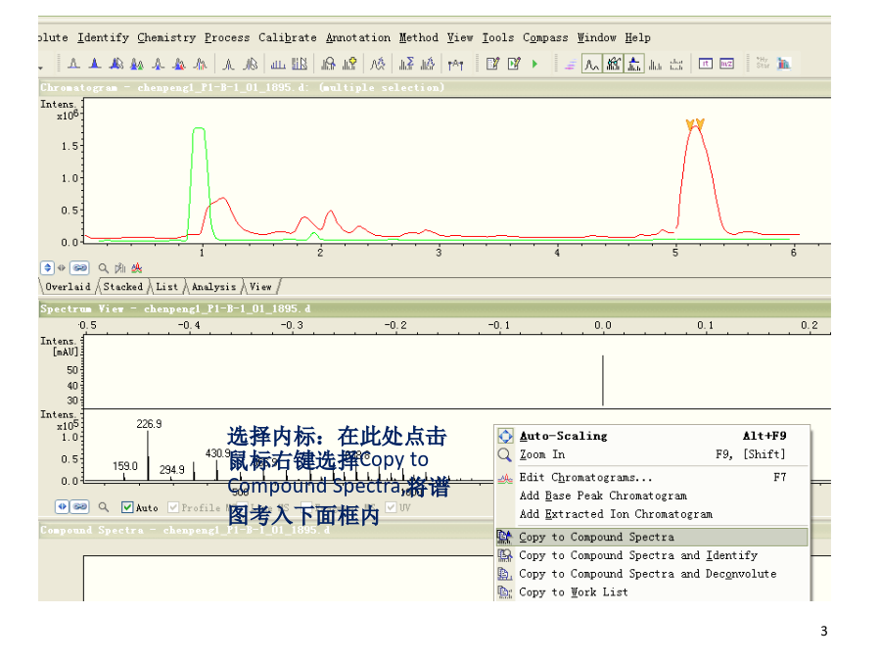
Task: Click the zoom magnifier under the chromatogram
Action: pyautogui.click(x=104, y=268)
